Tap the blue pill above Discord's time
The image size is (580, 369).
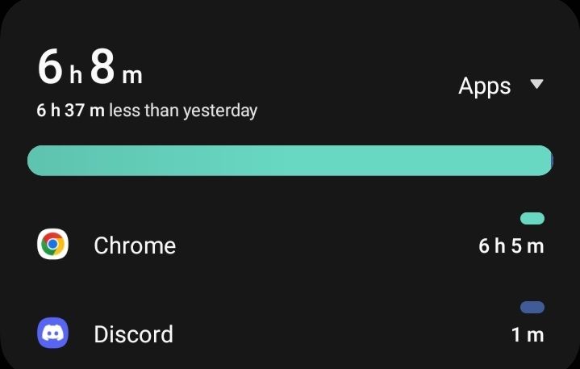click(532, 307)
